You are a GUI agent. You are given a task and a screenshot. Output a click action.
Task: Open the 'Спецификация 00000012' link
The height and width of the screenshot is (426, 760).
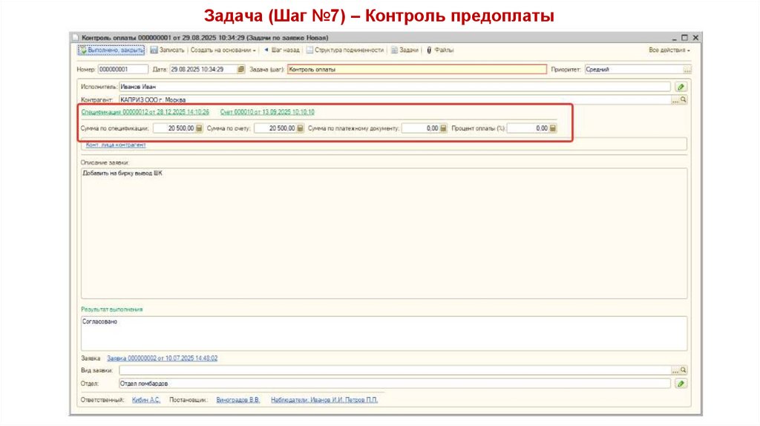[x=145, y=112]
